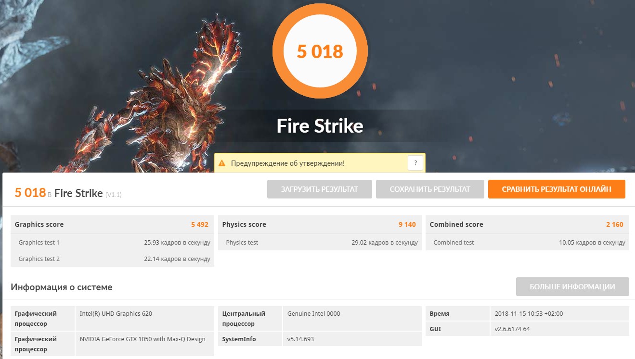Select Intel(R) UHD Graphics 620 cell
This screenshot has width=635, height=359.
point(144,319)
